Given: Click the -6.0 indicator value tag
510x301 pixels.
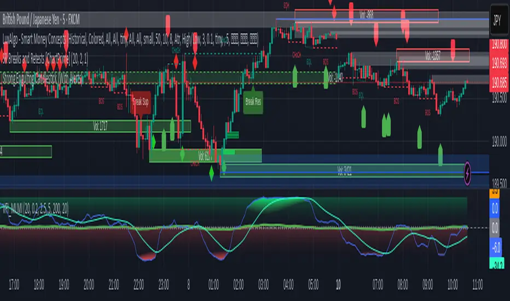Looking at the screenshot, I should coord(496,248).
